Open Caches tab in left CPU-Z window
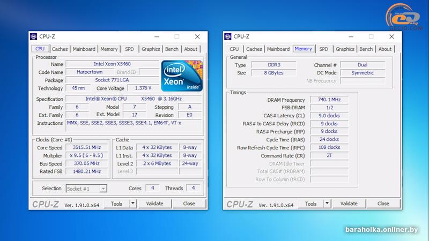 60,49
